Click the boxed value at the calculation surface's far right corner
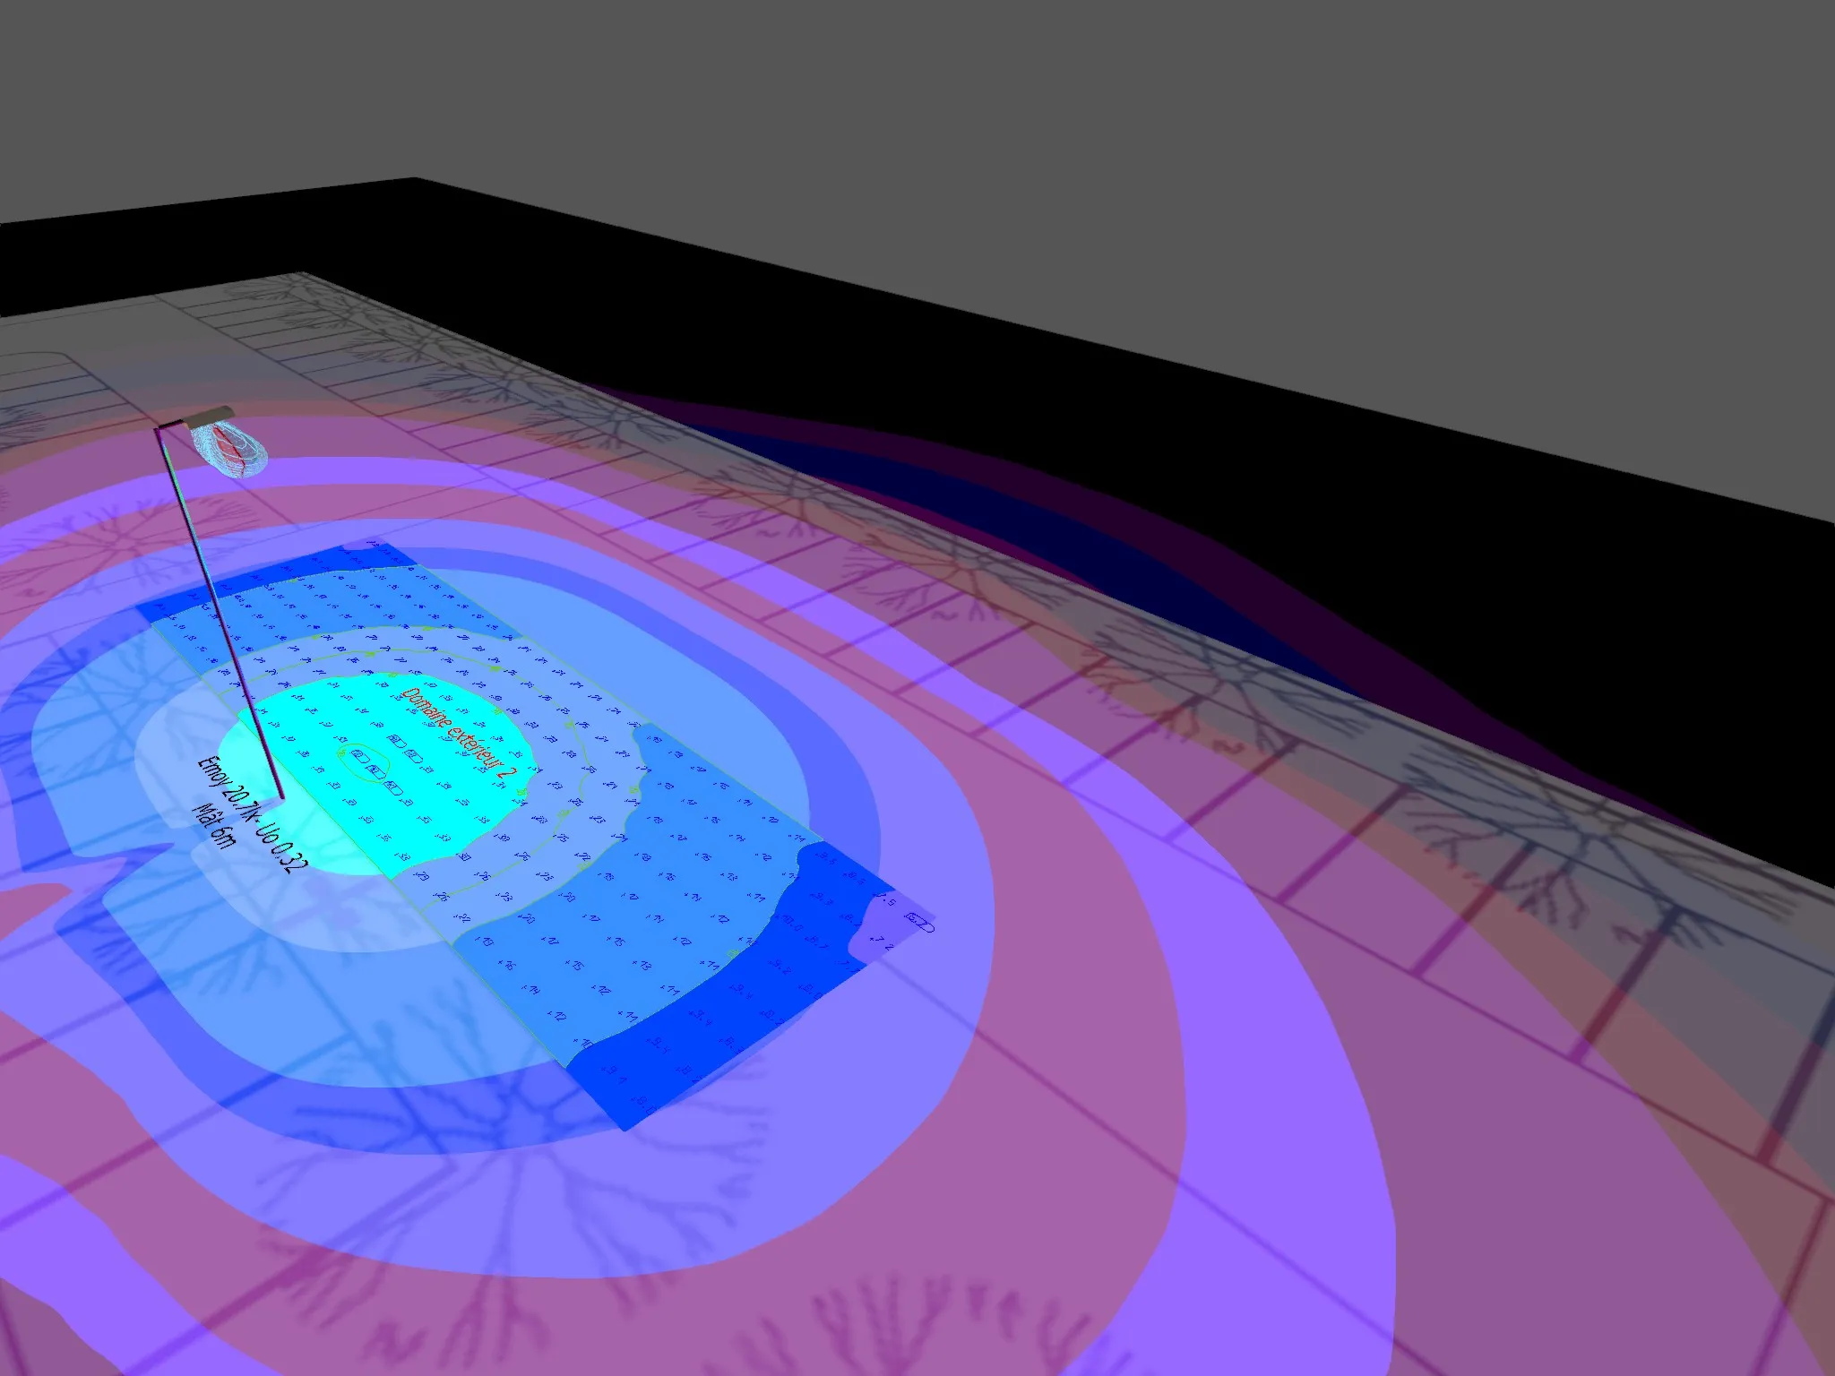Screen dimensions: 1835x1376 [x=920, y=922]
